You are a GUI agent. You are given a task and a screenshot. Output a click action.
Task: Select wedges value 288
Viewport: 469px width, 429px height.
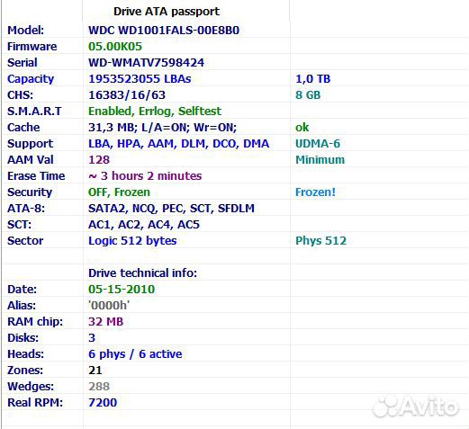click(x=99, y=387)
